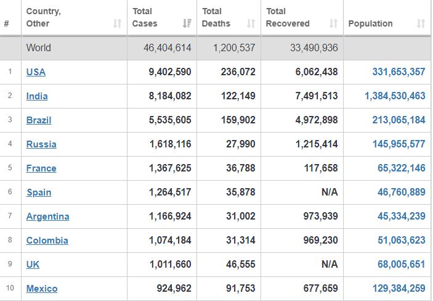Click India population 1,384,530,463

pyautogui.click(x=395, y=96)
